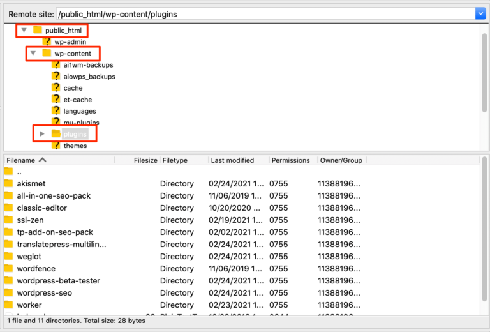Select the classic-editor filename text
Viewport: 490px width, 332px height.
click(42, 208)
